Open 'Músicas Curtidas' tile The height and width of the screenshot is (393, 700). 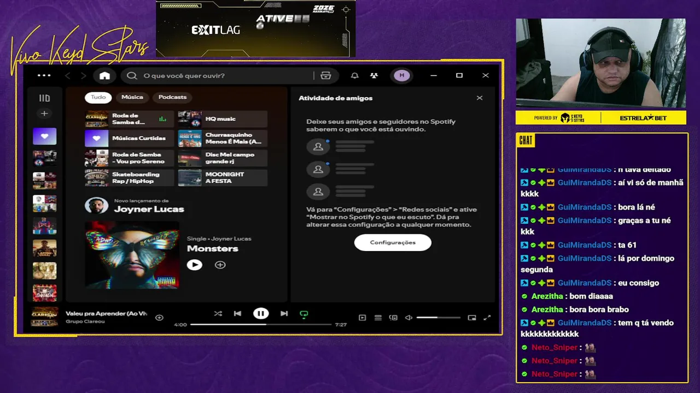pyautogui.click(x=129, y=138)
